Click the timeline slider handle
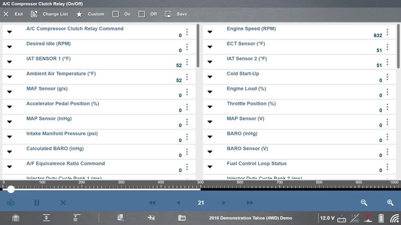This screenshot has width=401, height=225. pyautogui.click(x=11, y=189)
